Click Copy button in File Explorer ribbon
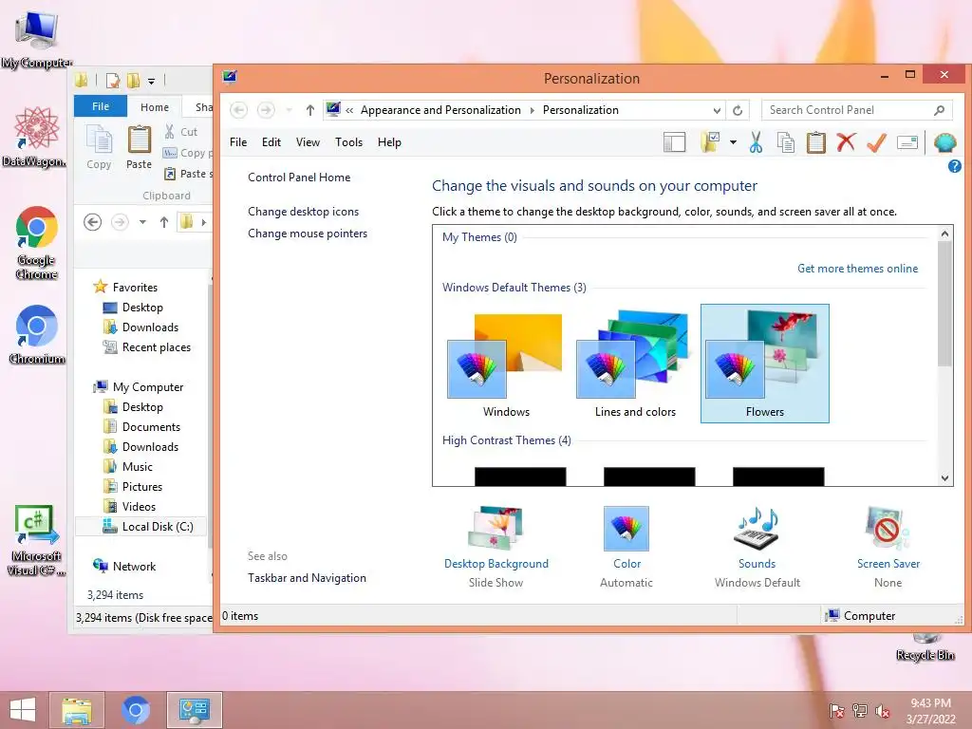 click(x=99, y=147)
